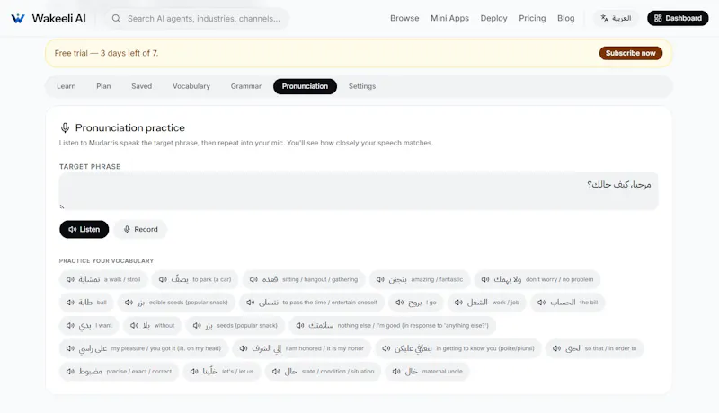
Task: Go to the Pricing page
Action: pyautogui.click(x=532, y=18)
